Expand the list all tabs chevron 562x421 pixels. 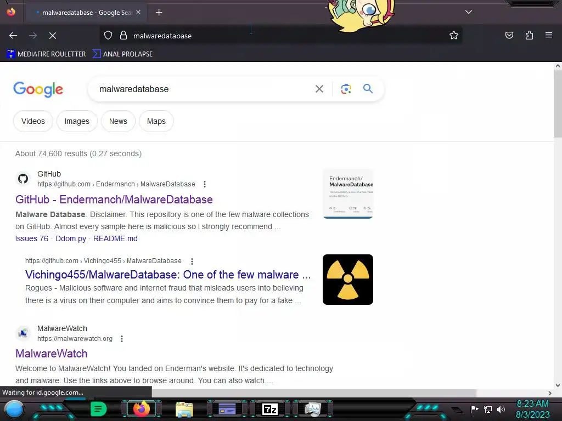[x=469, y=12]
